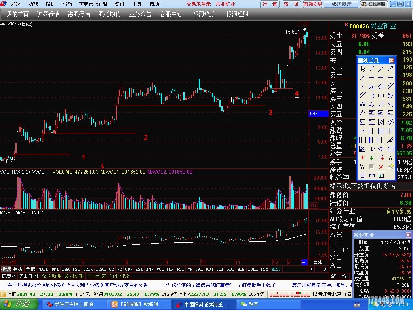Select the circle drawing tool
The width and height of the screenshot is (413, 310).
click(x=381, y=96)
